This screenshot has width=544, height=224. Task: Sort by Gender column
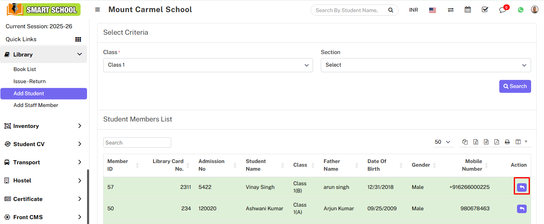435,165
